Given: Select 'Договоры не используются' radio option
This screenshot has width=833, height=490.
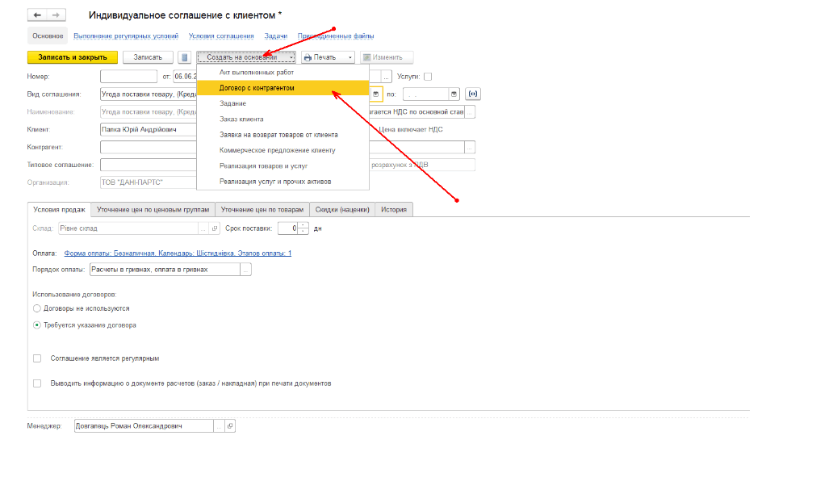Looking at the screenshot, I should coord(37,308).
